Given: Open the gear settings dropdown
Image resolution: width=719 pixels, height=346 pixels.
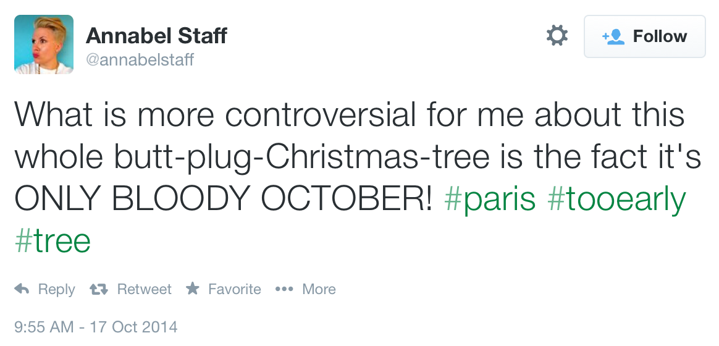Looking at the screenshot, I should coord(557,36).
